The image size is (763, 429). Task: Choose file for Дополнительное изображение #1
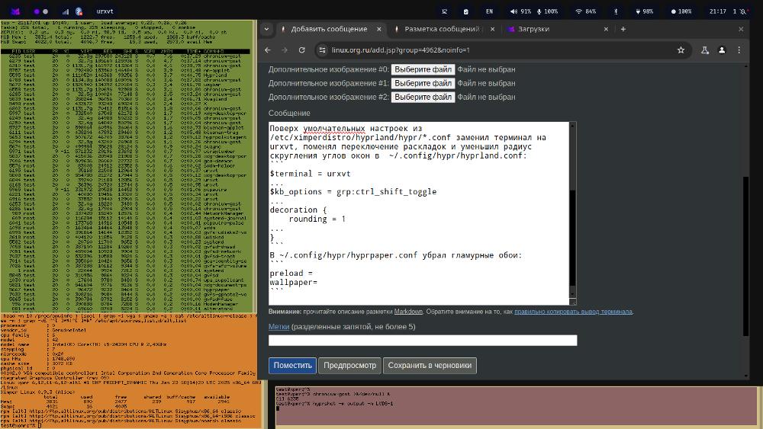coord(423,83)
